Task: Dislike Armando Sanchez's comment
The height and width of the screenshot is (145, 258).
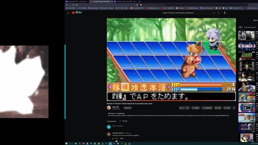Action: 117,138
